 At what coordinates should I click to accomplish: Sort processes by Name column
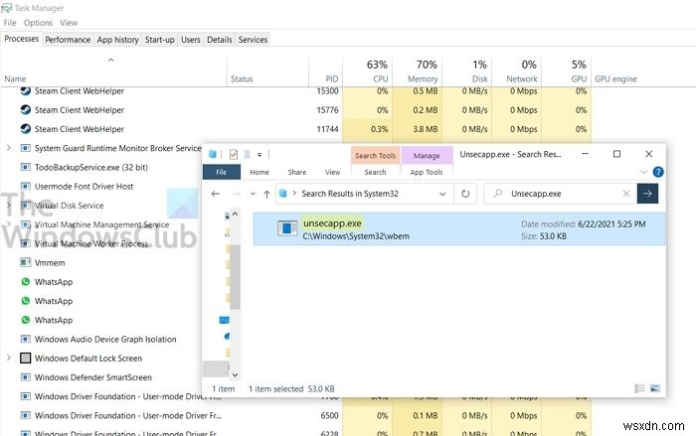click(x=15, y=78)
